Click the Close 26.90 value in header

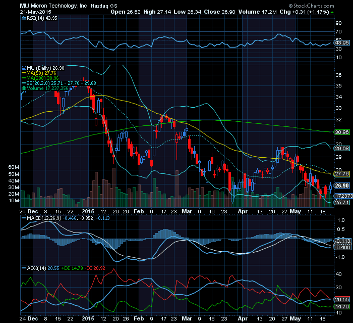(x=219, y=12)
